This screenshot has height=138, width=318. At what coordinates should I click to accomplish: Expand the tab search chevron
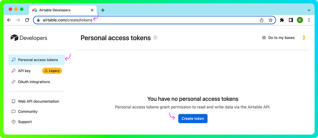click(309, 10)
